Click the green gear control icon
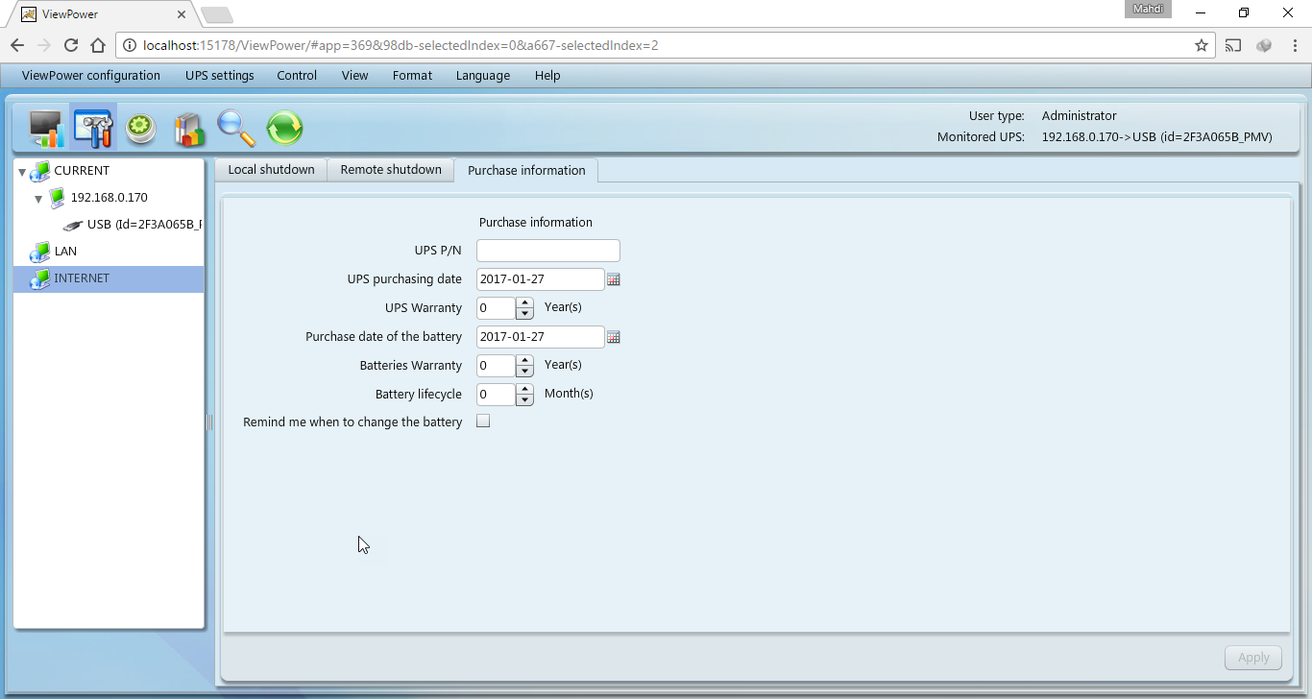Image resolution: width=1312 pixels, height=699 pixels. (141, 128)
